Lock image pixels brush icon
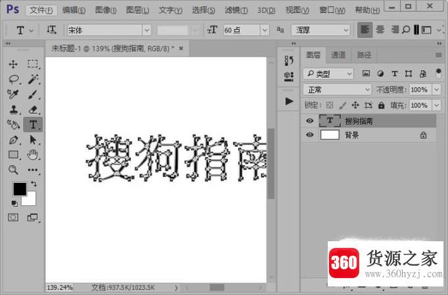 click(x=342, y=106)
